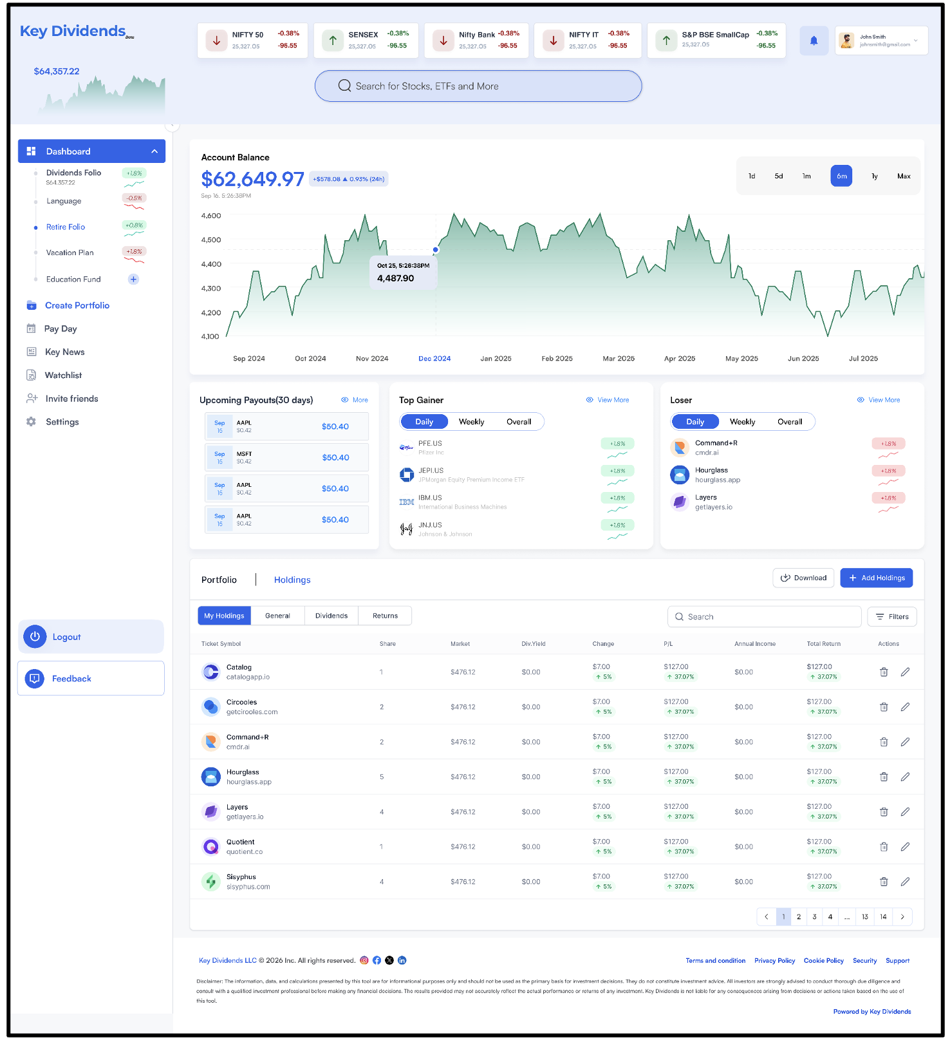Open the X social link in footer
Image resolution: width=950 pixels, height=1042 pixels.
tap(389, 960)
